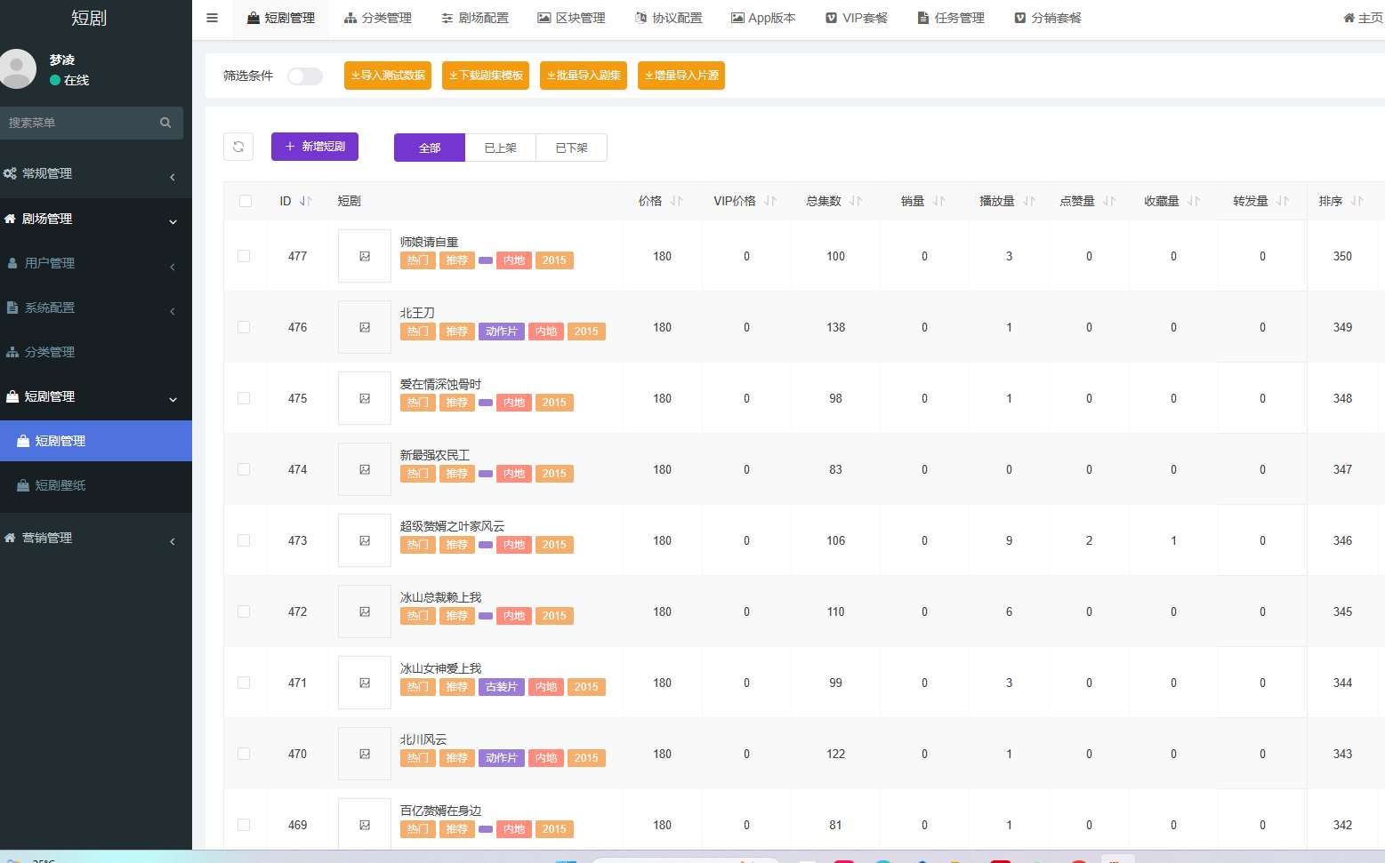Sort by 排序 column sort icon
The width and height of the screenshot is (1385, 863).
[1357, 201]
